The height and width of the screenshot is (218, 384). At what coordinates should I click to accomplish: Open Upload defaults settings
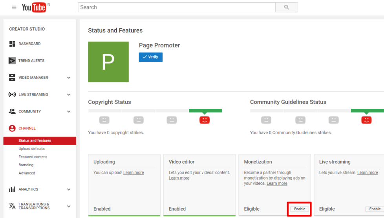tap(31, 149)
